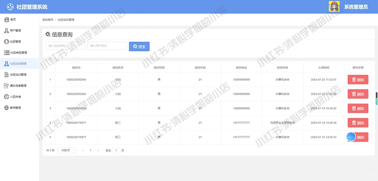This screenshot has width=378, height=181.
Task: Click the 通知信息管理 edit icon
Action: coord(6,86)
